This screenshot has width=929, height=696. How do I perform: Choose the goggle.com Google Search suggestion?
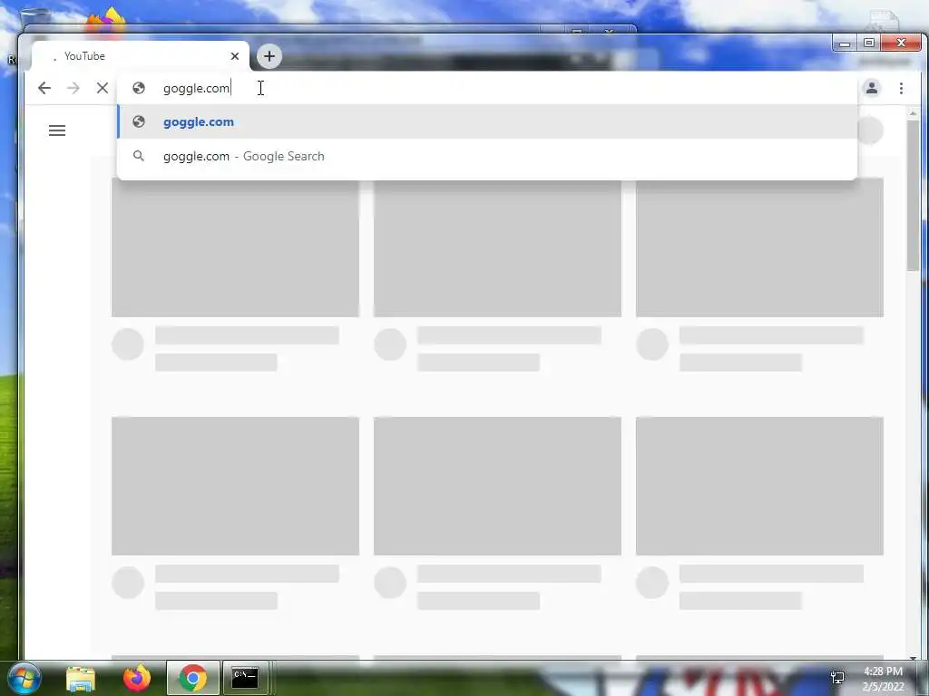click(487, 156)
